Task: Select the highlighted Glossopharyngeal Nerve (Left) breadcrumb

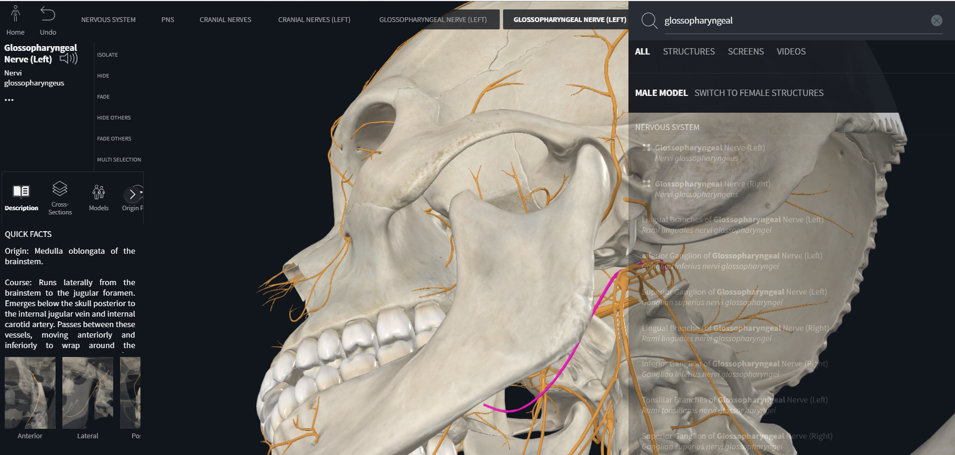Action: pyautogui.click(x=570, y=19)
